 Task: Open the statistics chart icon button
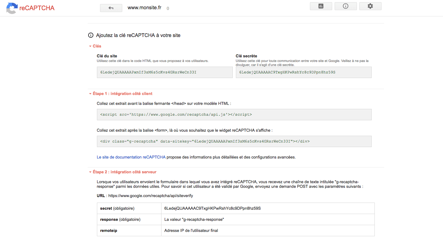321,6
